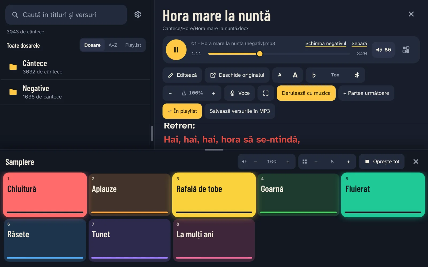This screenshot has width=428, height=267.
Task: Click the Schimbă negativul link
Action: pyautogui.click(x=326, y=44)
